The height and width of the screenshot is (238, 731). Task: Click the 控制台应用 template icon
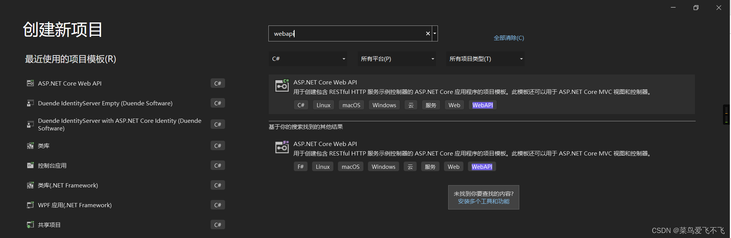pyautogui.click(x=30, y=165)
